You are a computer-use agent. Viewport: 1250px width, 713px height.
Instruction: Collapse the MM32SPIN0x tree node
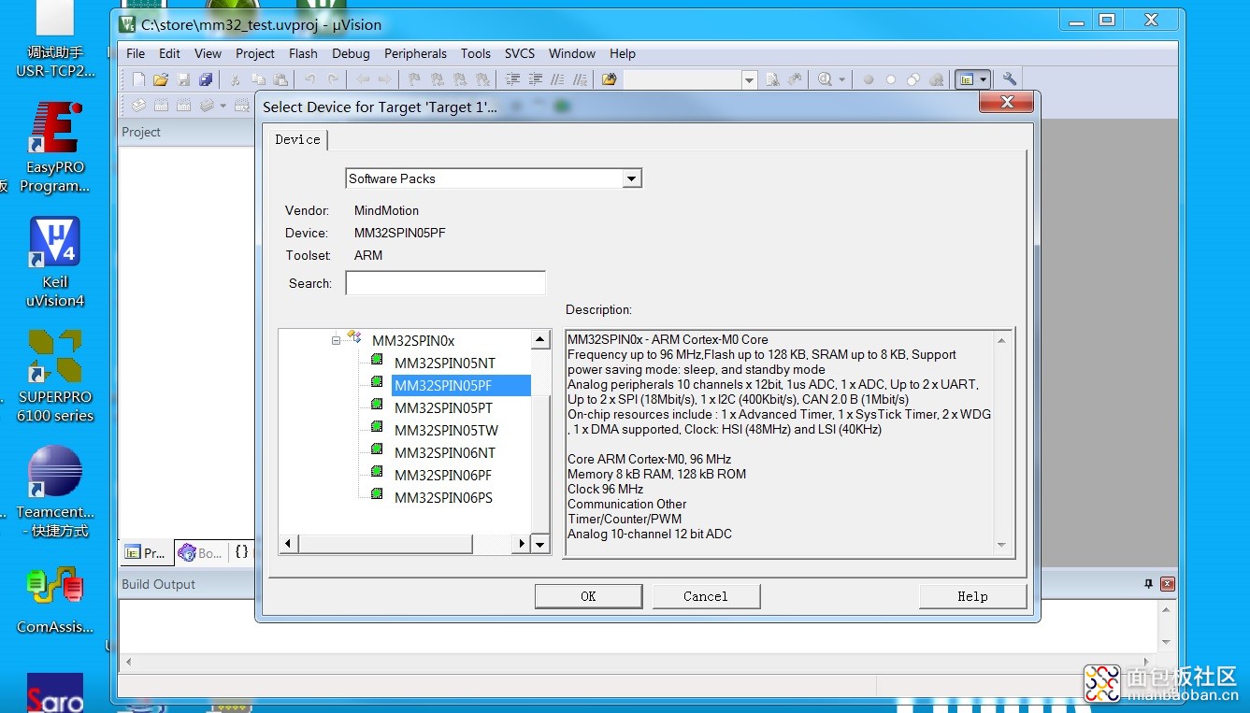337,341
